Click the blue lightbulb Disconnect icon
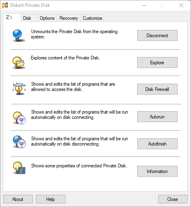 click(x=19, y=36)
